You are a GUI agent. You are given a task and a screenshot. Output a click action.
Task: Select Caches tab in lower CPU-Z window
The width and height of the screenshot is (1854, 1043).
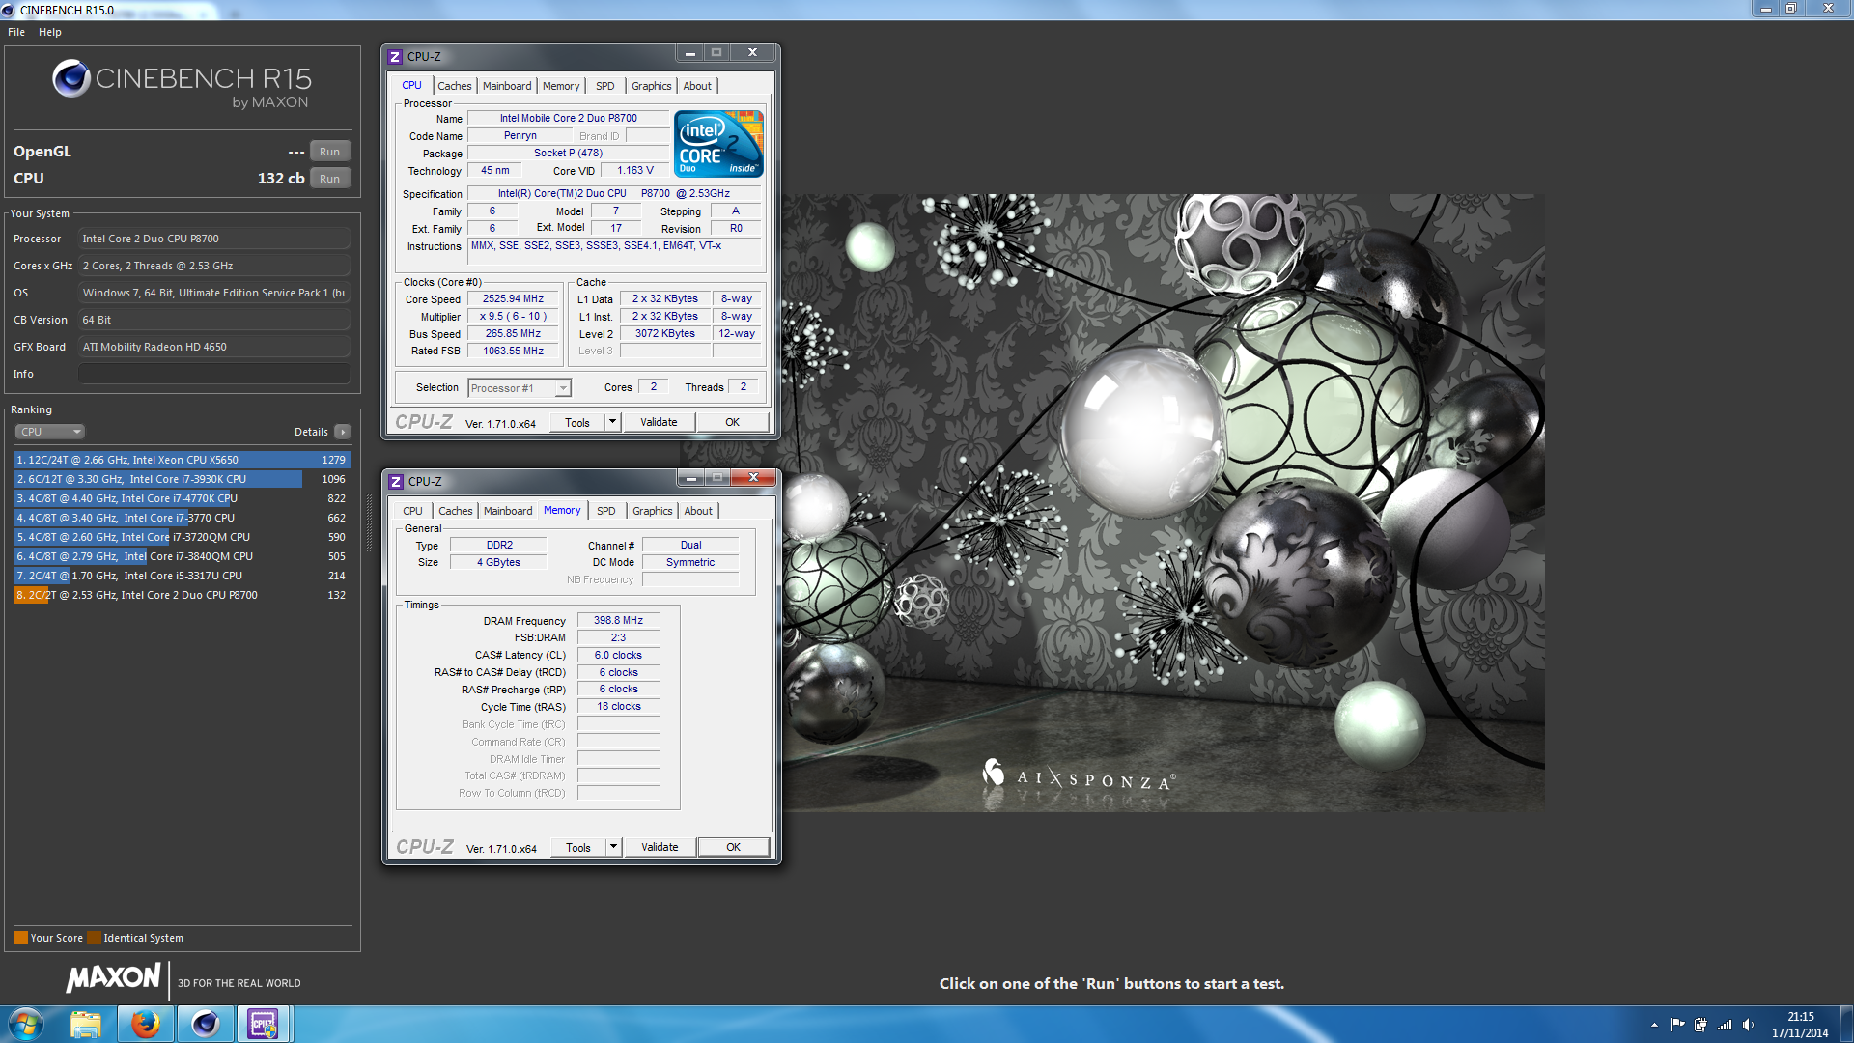click(x=456, y=511)
